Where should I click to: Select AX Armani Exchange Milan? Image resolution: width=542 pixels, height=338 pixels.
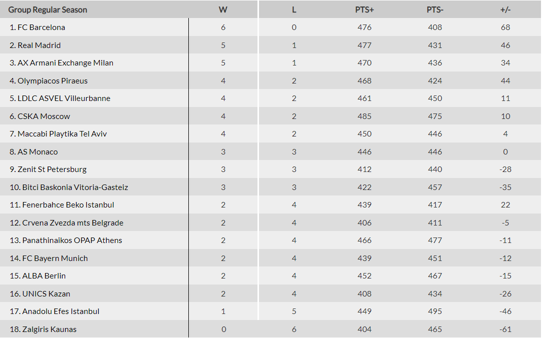tap(65, 63)
